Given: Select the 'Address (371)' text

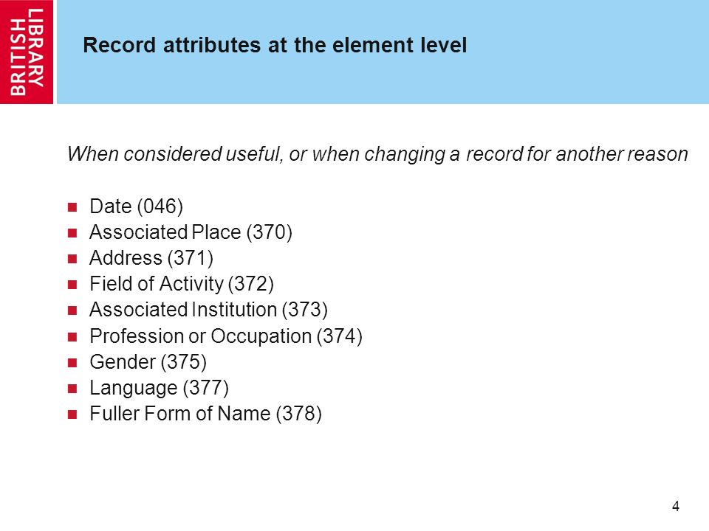Looking at the screenshot, I should click(151, 258).
